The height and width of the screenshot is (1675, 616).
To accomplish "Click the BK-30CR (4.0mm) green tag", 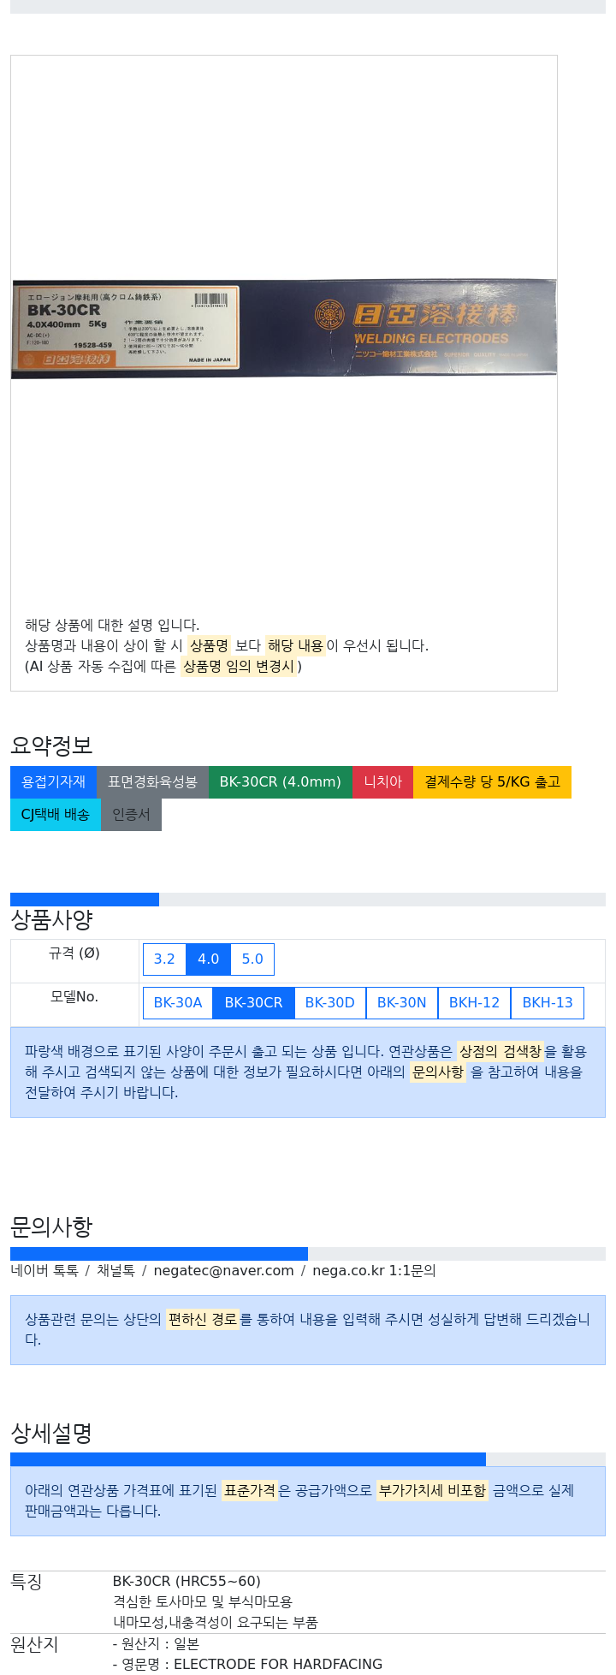I will point(280,781).
